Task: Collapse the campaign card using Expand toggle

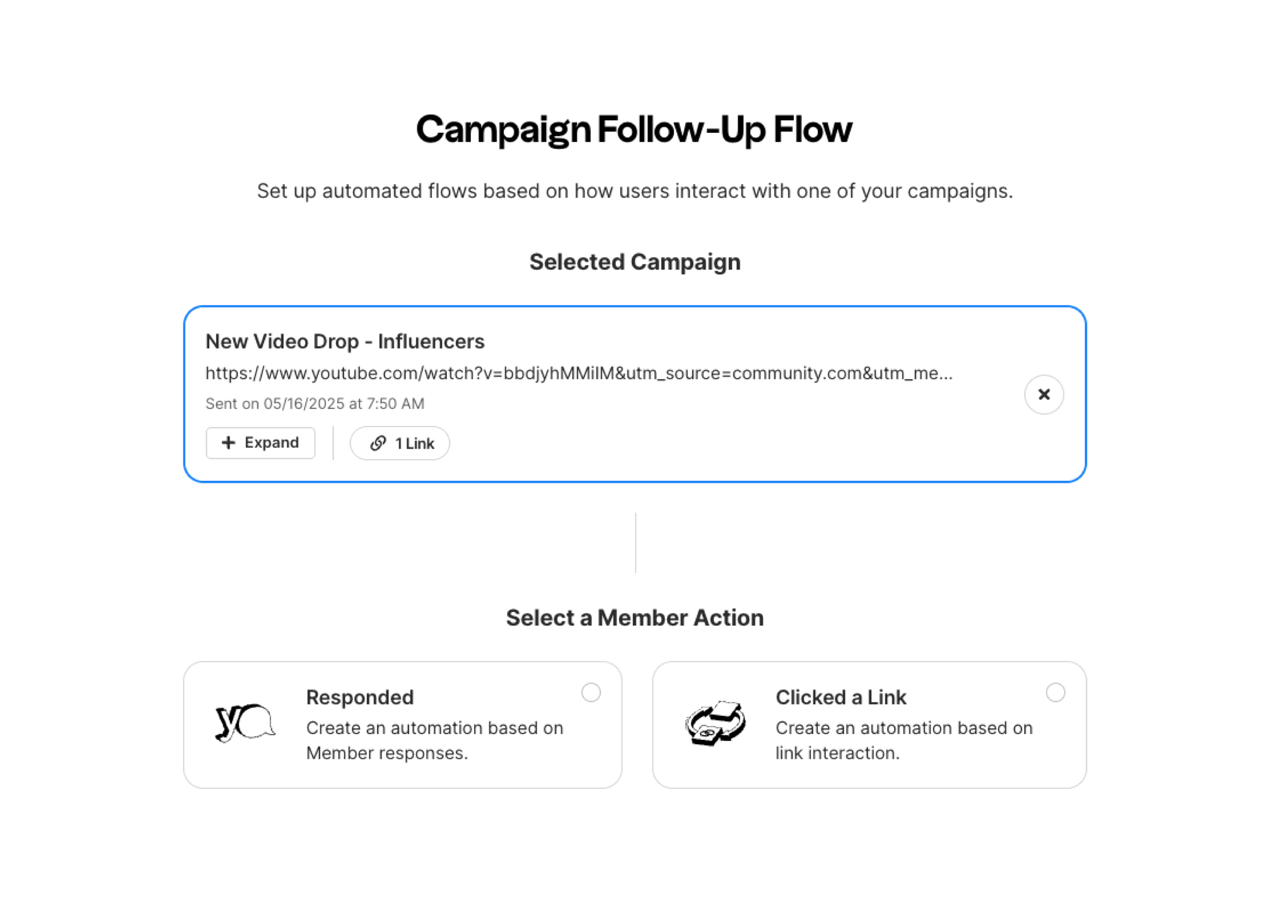Action: pos(260,442)
